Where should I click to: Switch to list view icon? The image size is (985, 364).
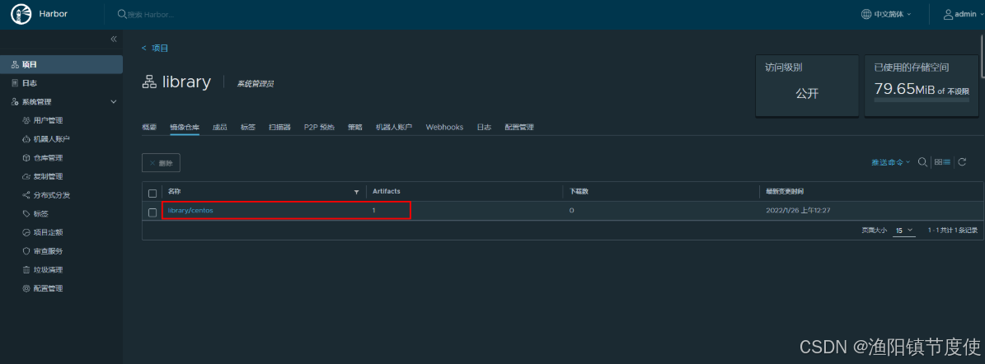coord(947,162)
